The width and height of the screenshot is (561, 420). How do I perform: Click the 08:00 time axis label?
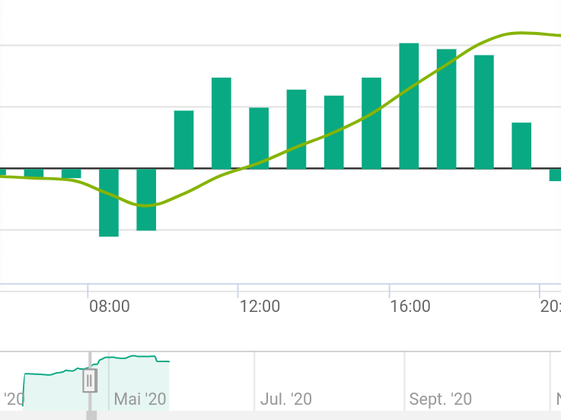tap(110, 307)
